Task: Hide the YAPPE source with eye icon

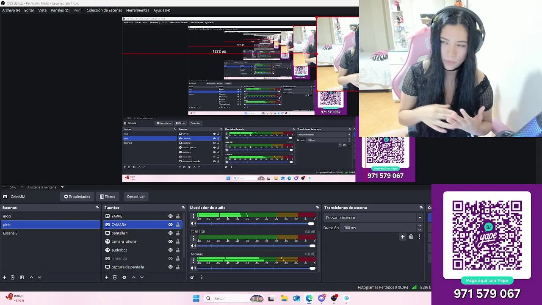Action: coord(171,216)
